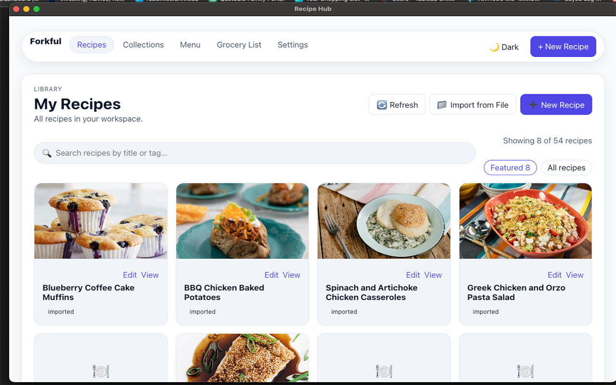Click imported tag on Spinach Artichoke card
Screen dimensions: 616x385
point(344,312)
